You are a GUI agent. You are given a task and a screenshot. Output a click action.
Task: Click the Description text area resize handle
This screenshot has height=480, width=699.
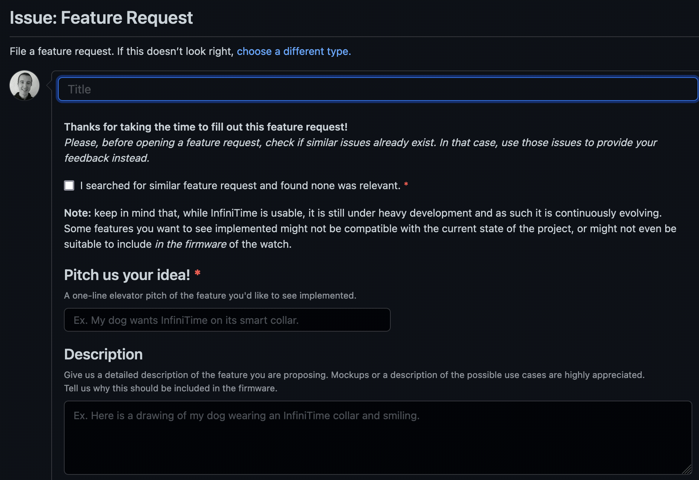tap(687, 469)
